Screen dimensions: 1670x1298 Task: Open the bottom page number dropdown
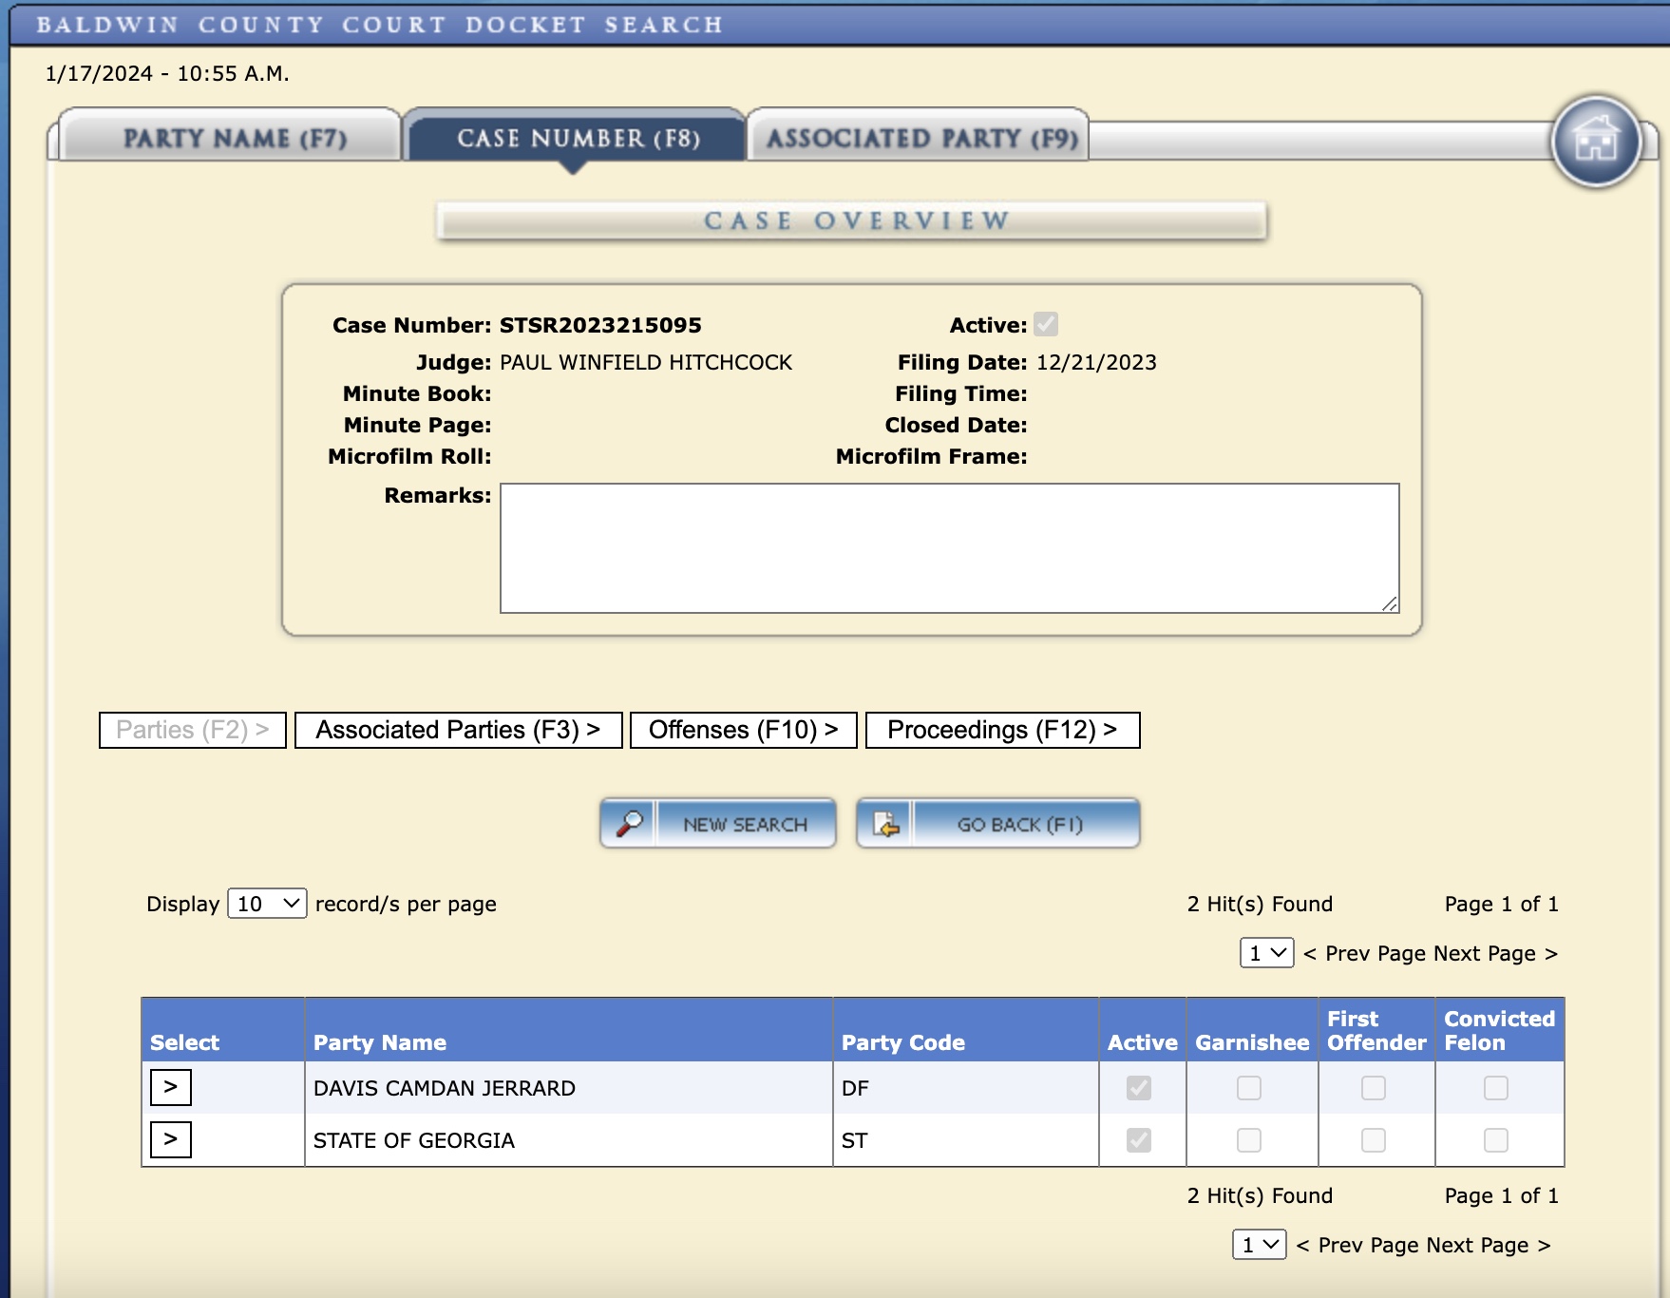[x=1259, y=1245]
